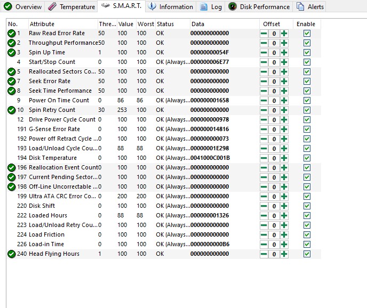Edit offset value field for Seek Time Performance
This screenshot has height=308, width=367.
point(274,91)
